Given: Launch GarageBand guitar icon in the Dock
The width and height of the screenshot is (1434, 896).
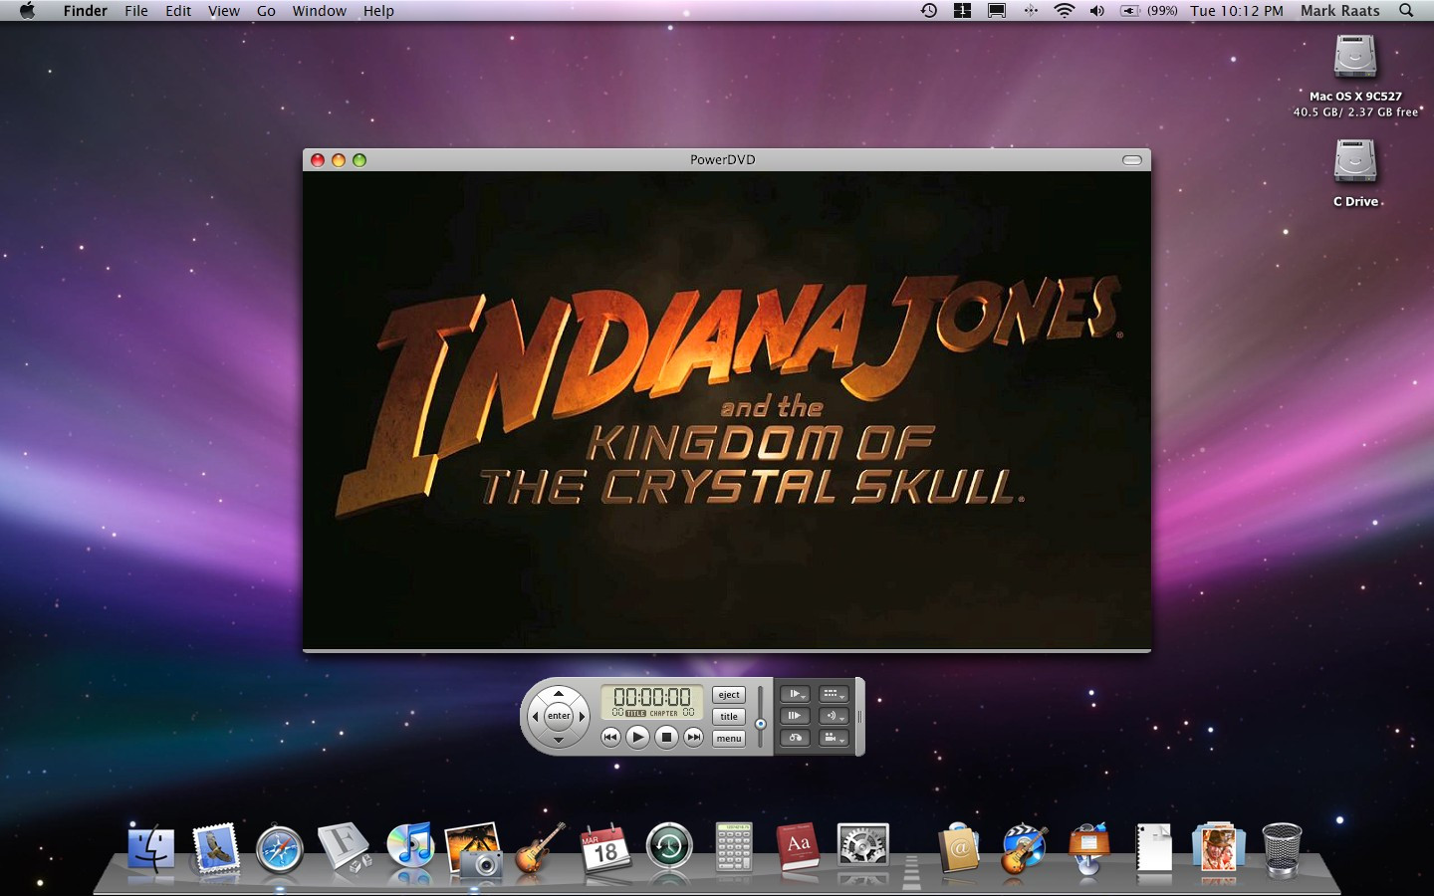Looking at the screenshot, I should tap(539, 849).
